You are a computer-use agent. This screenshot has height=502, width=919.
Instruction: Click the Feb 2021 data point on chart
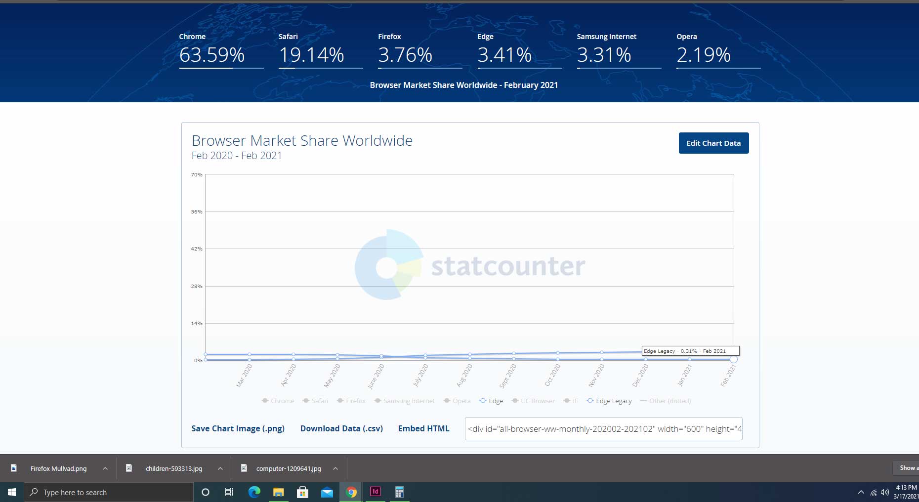click(x=734, y=359)
